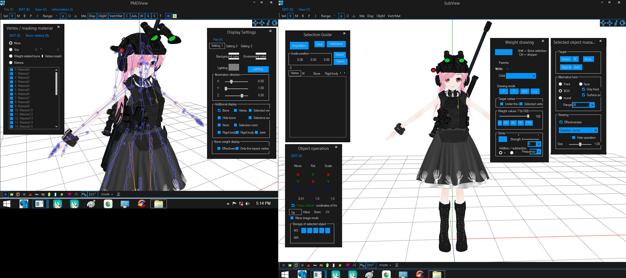Select the circle range shape in PMDView toolbar

[x=69, y=16]
